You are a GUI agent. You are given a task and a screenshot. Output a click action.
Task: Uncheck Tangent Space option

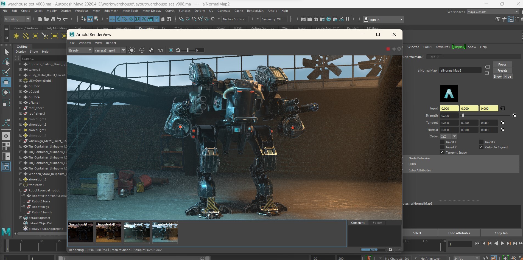pos(442,152)
